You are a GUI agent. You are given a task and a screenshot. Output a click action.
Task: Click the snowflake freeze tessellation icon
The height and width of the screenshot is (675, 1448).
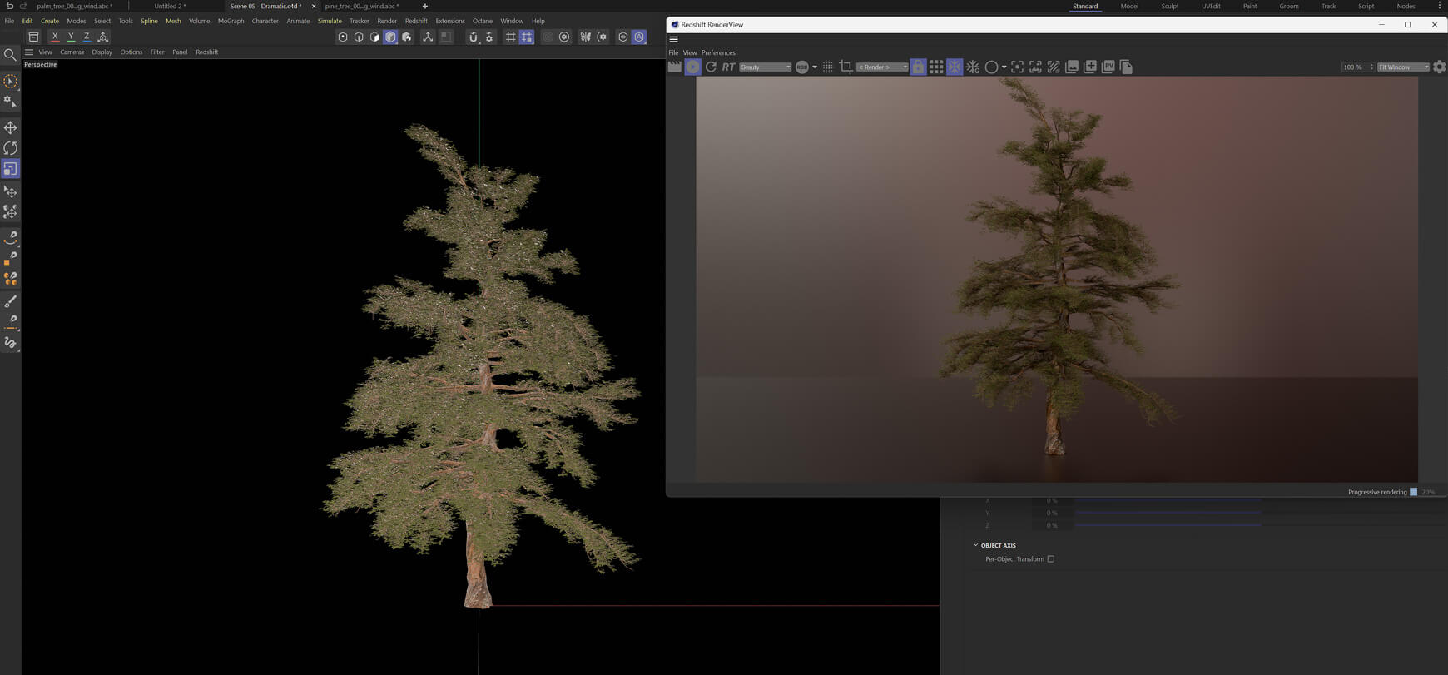point(973,67)
